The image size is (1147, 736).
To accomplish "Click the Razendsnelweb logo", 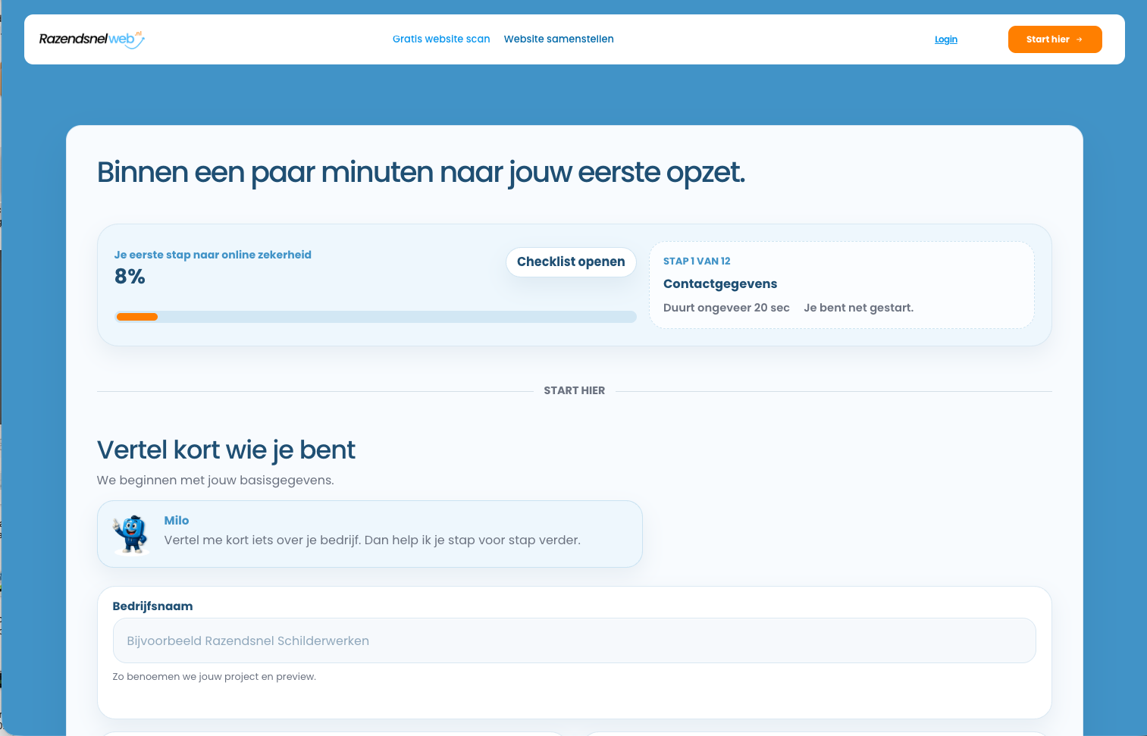I will tap(91, 39).
